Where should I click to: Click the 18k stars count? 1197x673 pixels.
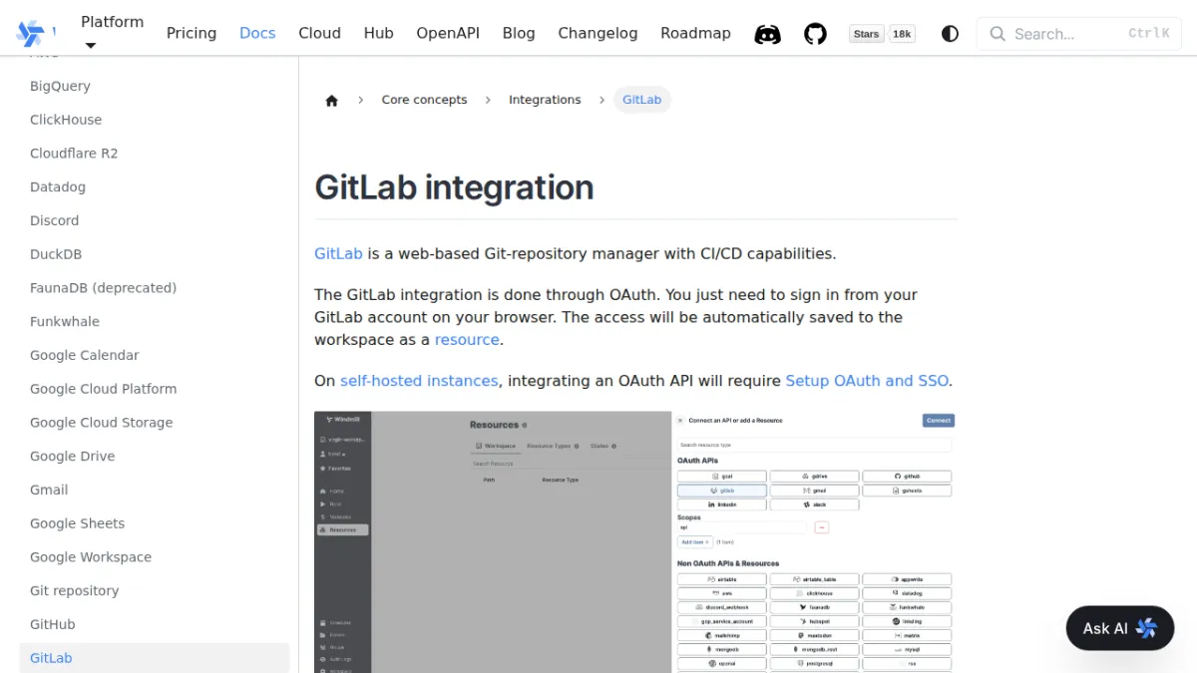pyautogui.click(x=902, y=34)
